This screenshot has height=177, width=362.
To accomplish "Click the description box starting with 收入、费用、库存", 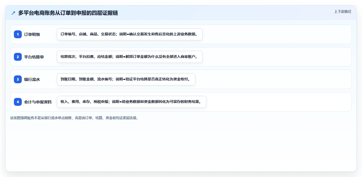I will (x=132, y=102).
